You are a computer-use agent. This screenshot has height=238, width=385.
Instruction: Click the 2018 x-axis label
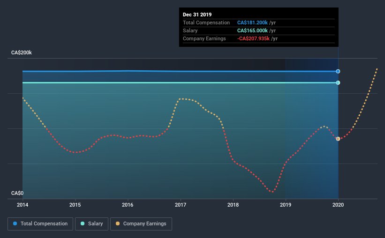pyautogui.click(x=233, y=205)
